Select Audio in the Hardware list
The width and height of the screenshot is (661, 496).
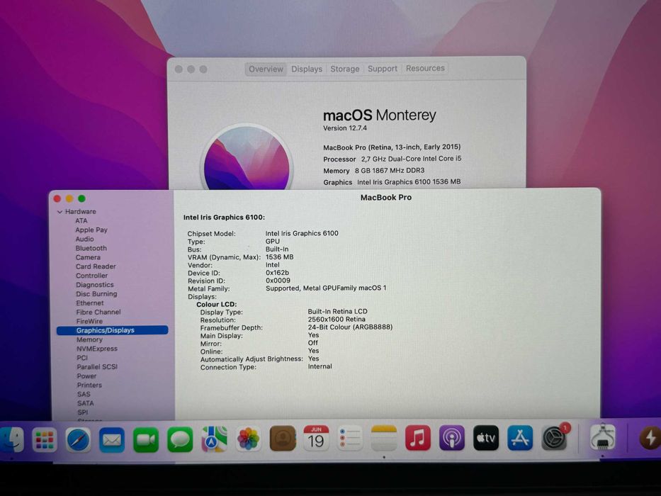[x=85, y=239]
